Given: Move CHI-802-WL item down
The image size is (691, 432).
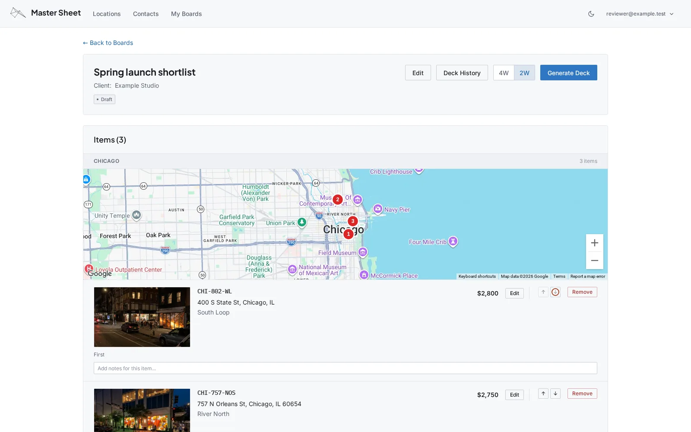Looking at the screenshot, I should pos(555,292).
